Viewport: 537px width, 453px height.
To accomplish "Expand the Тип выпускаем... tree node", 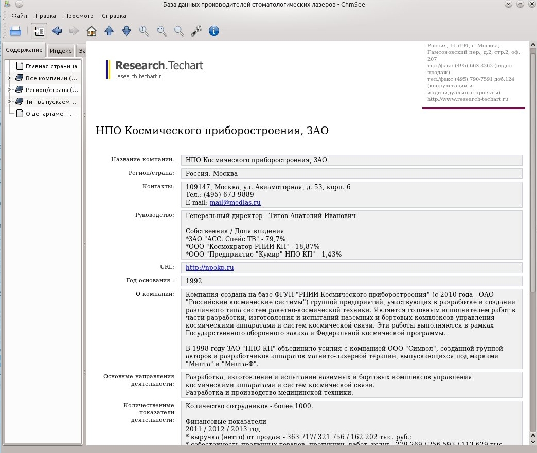I will [x=10, y=102].
